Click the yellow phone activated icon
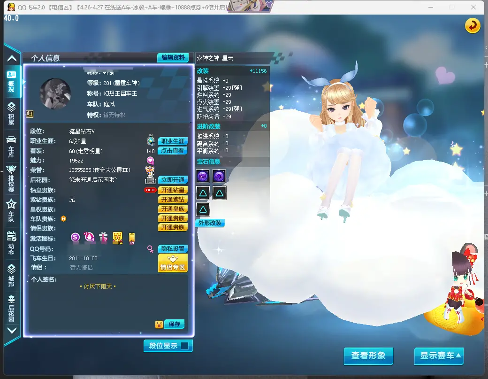 [x=132, y=238]
